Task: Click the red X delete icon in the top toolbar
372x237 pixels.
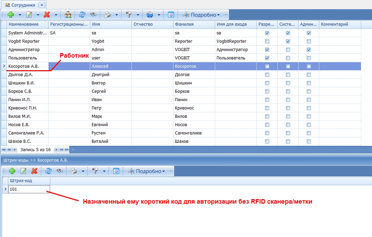Action: coord(47,15)
